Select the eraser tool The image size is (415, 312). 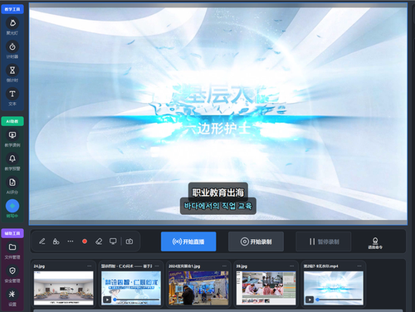pyautogui.click(x=99, y=241)
